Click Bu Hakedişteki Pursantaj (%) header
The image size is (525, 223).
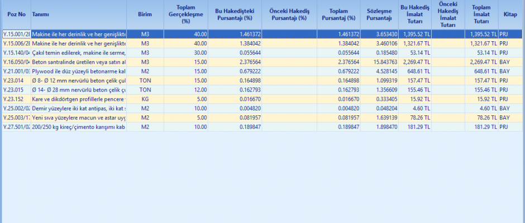tap(236, 13)
